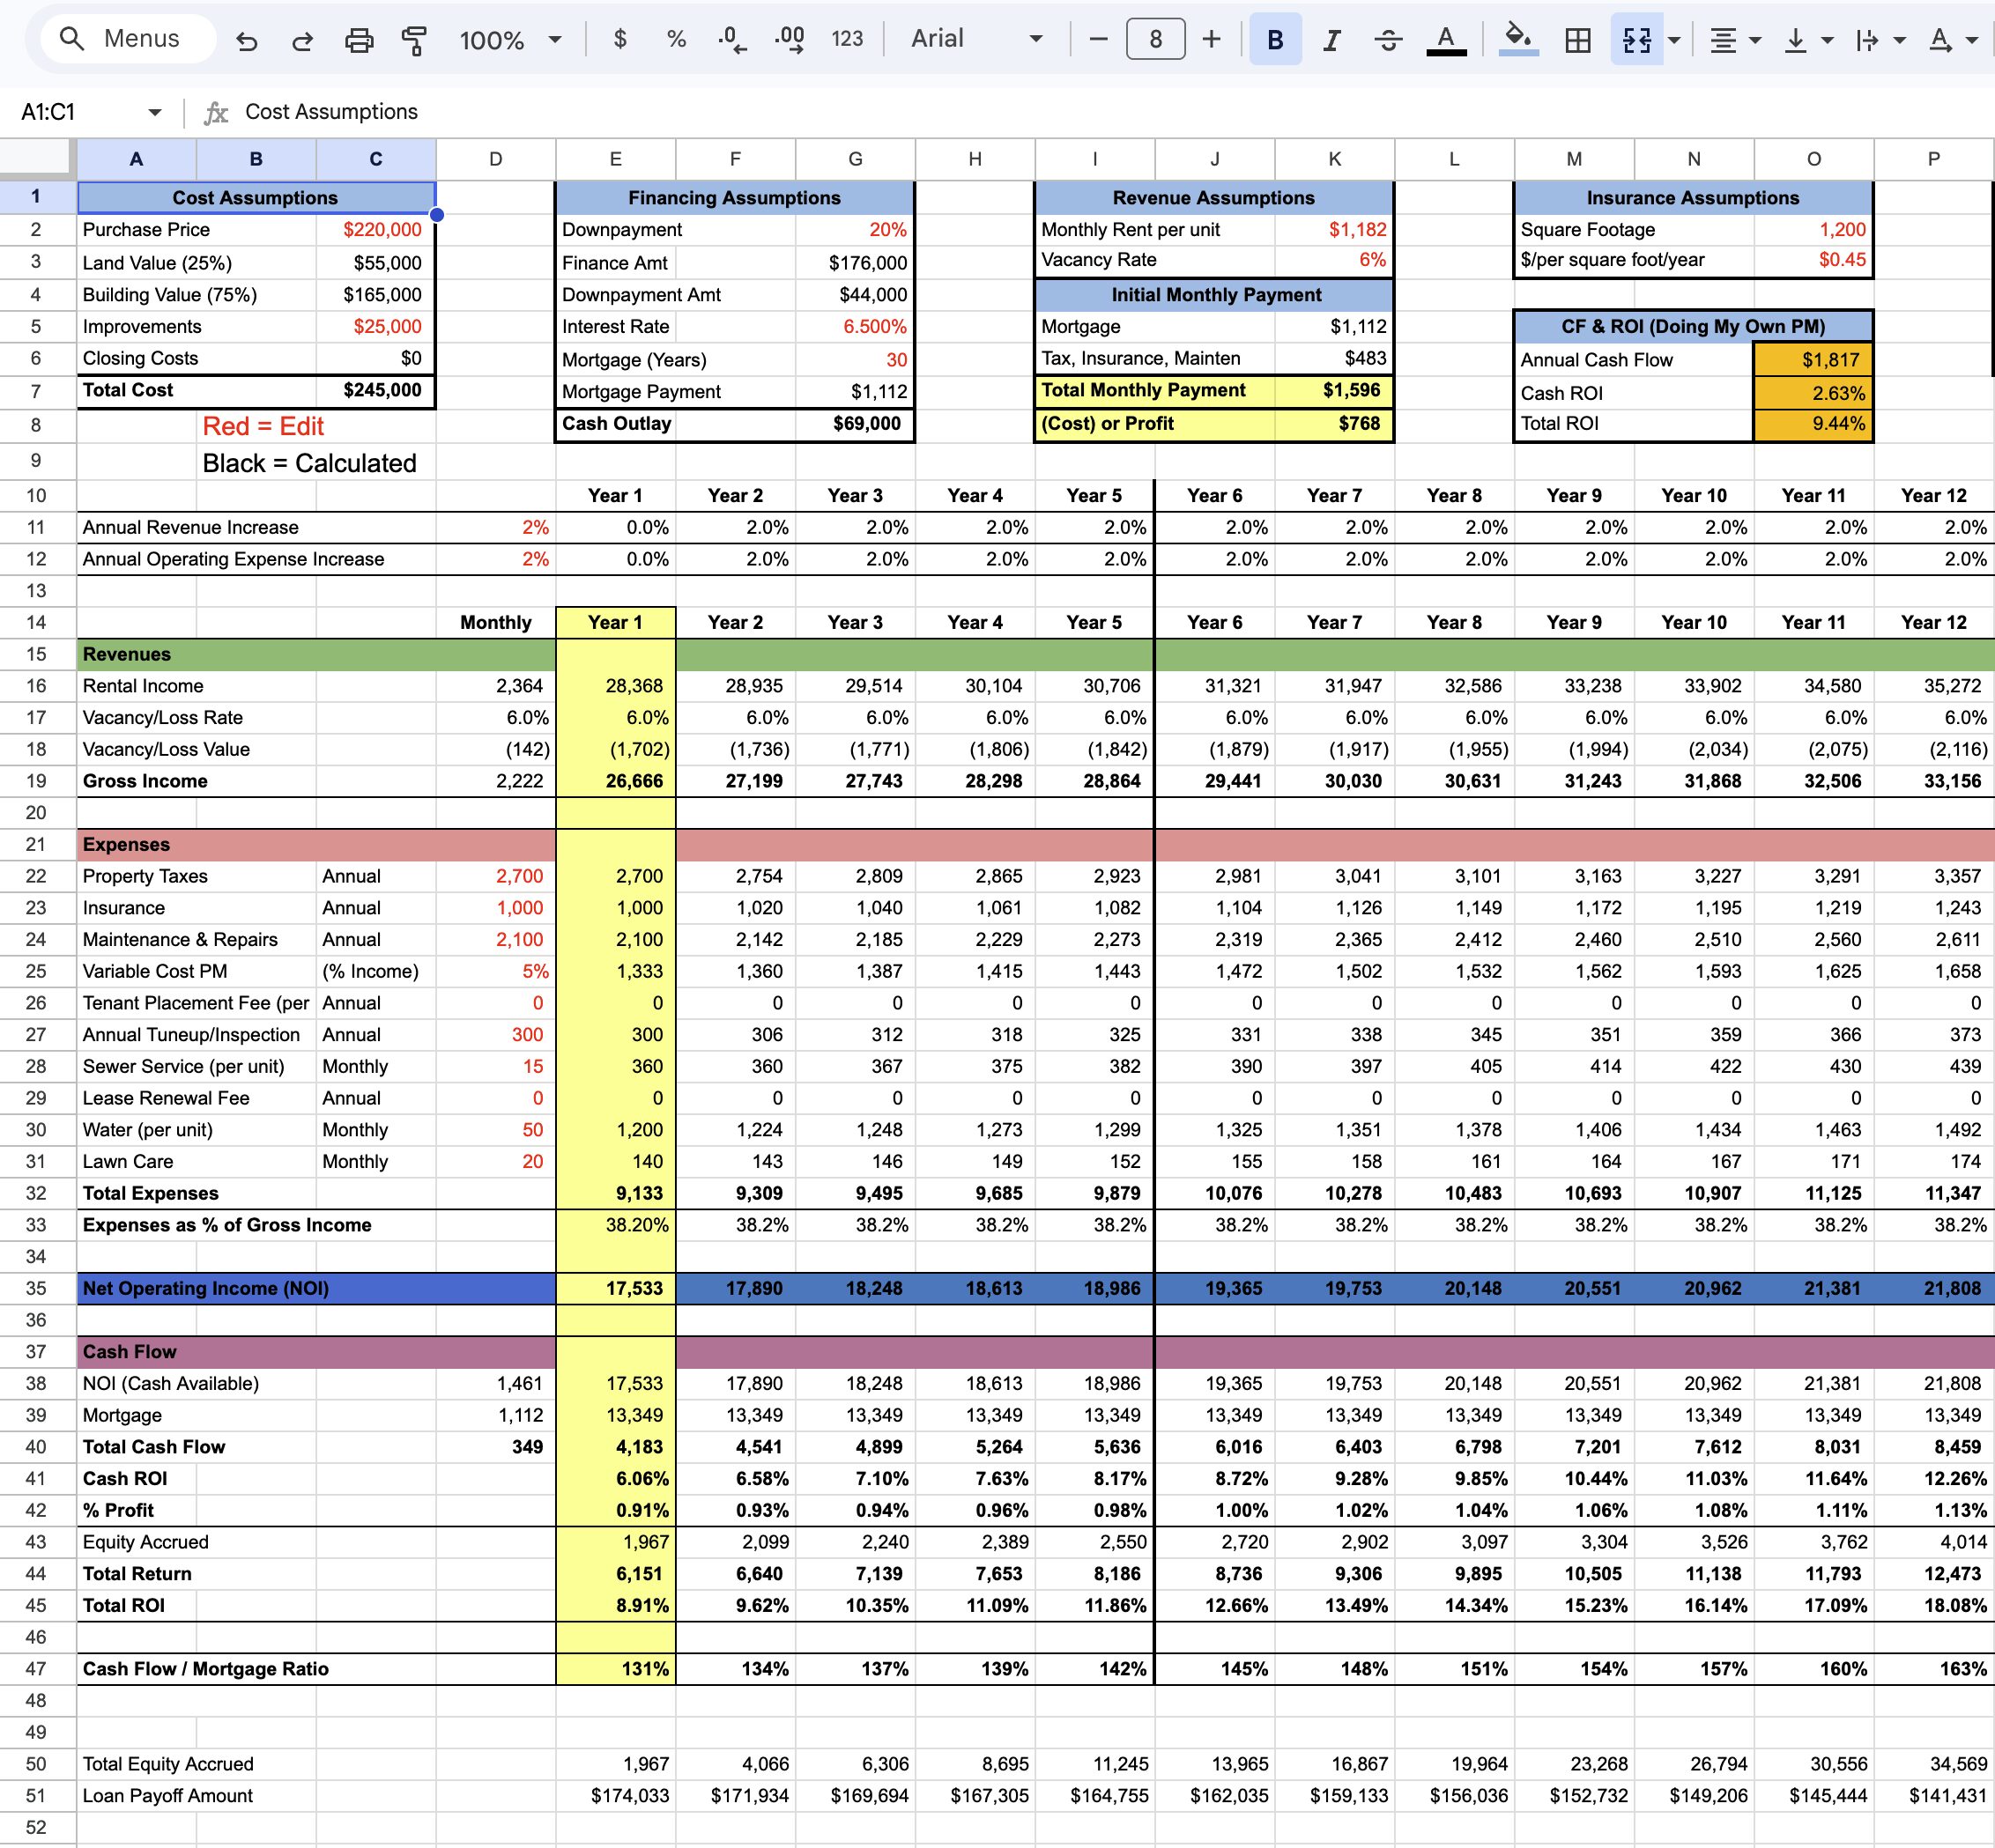The width and height of the screenshot is (1995, 1848).
Task: Activate the Paint format tool
Action: click(413, 40)
